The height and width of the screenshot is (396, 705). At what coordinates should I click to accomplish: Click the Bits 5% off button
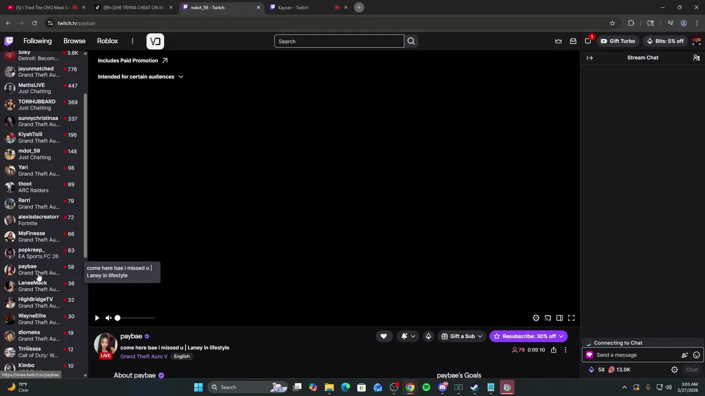coord(665,41)
